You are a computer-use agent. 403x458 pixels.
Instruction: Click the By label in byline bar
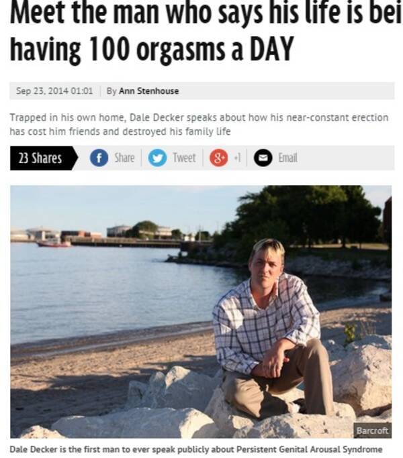[111, 91]
